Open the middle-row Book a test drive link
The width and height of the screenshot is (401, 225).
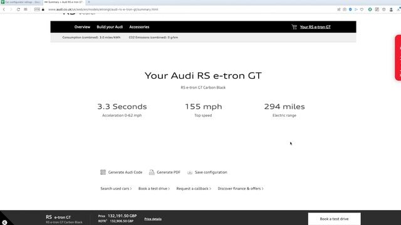point(154,189)
